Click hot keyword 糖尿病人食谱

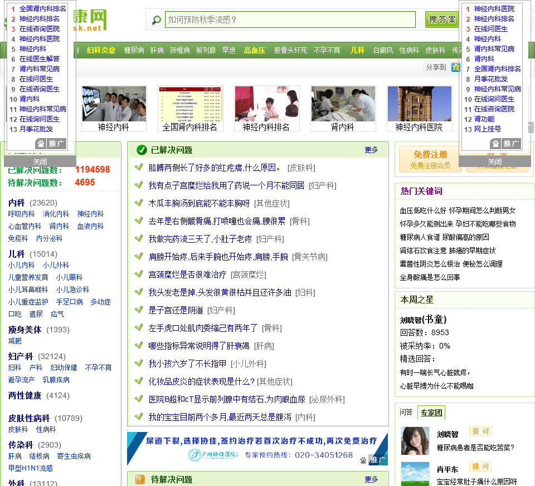click(420, 237)
